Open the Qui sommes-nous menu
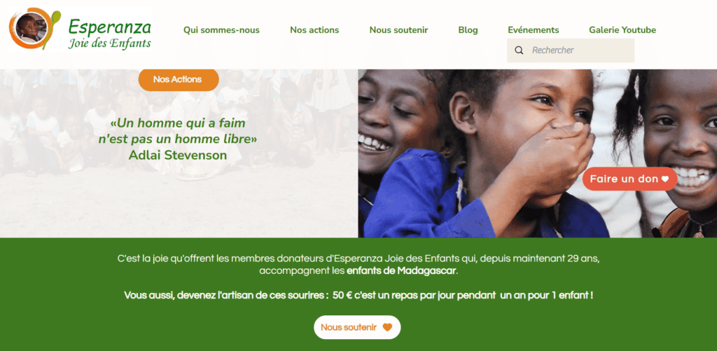This screenshot has height=351, width=717. click(221, 30)
